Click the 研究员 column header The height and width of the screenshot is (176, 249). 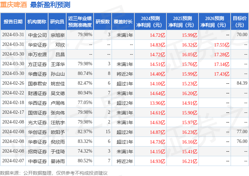(57, 22)
